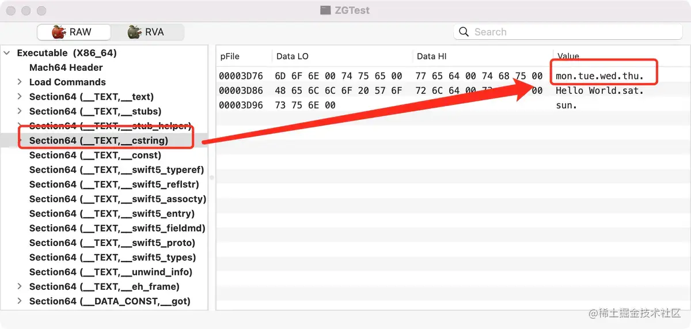This screenshot has width=691, height=329.
Task: Click the magnifier icon in the search field
Action: 464,32
